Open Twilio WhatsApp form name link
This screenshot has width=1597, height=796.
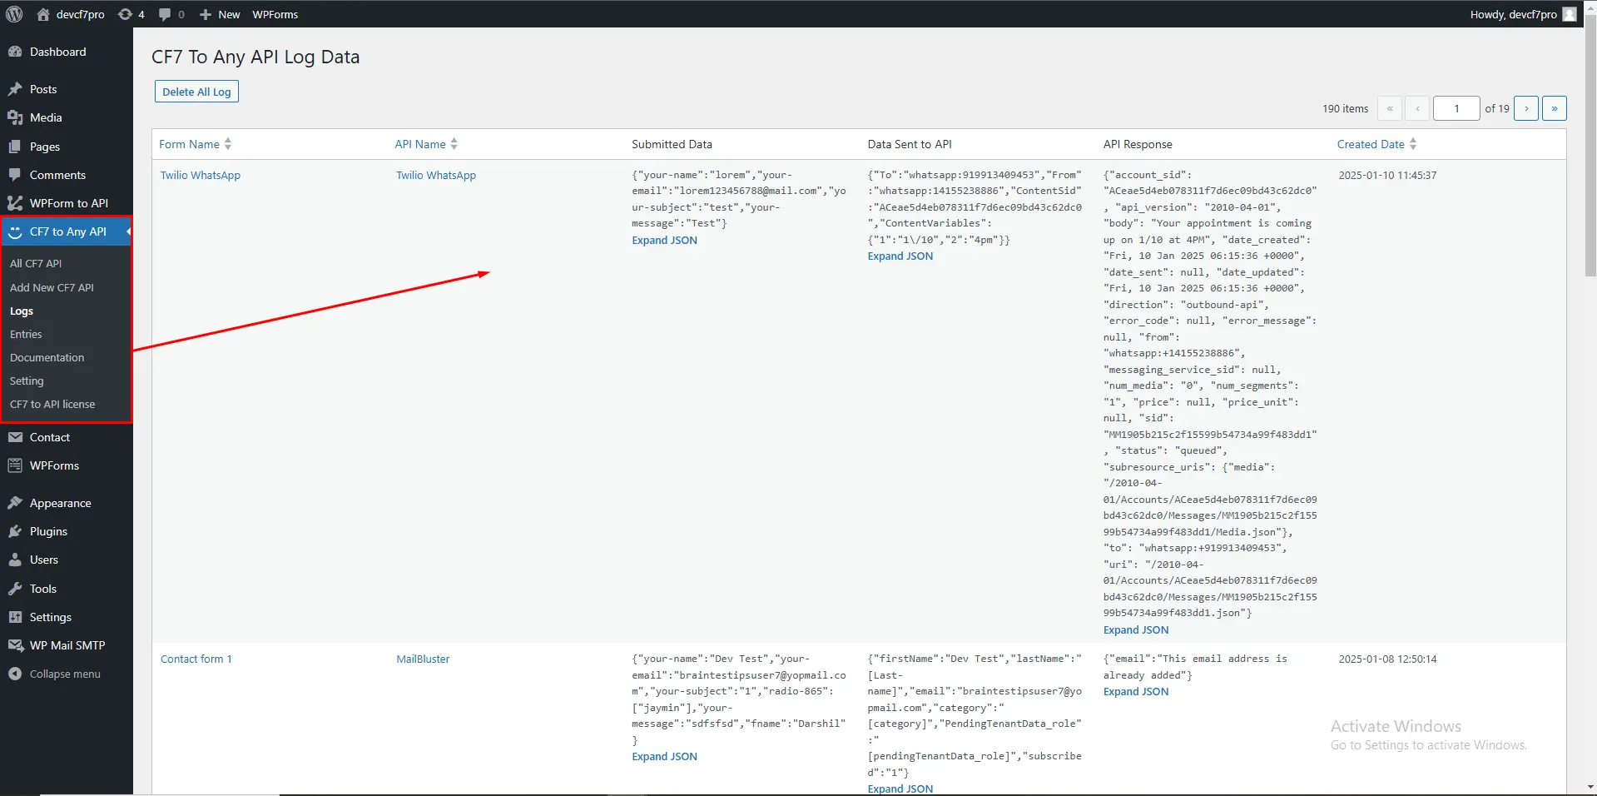201,175
